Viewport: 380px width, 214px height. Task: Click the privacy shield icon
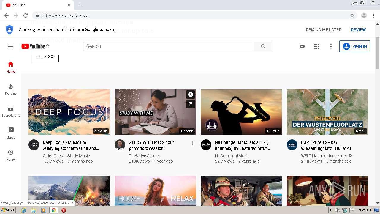tap(9, 30)
